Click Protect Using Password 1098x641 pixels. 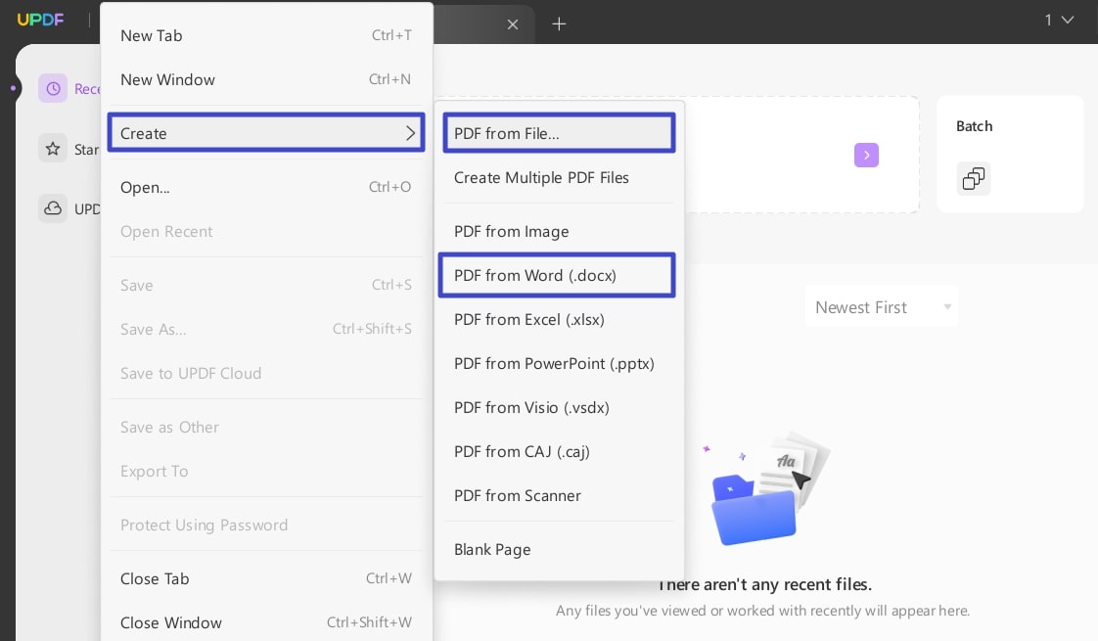(205, 525)
